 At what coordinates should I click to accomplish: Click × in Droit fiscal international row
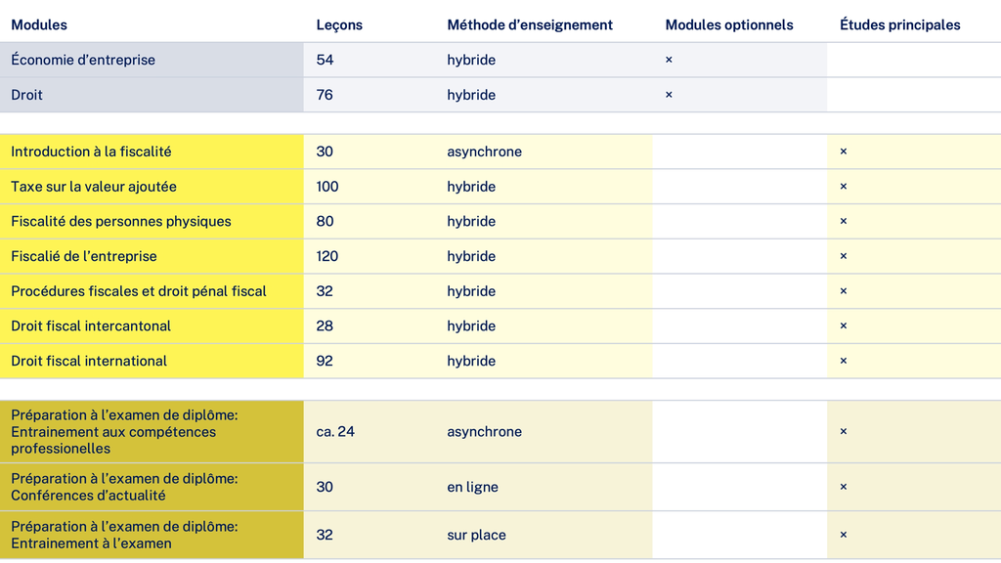(x=843, y=361)
